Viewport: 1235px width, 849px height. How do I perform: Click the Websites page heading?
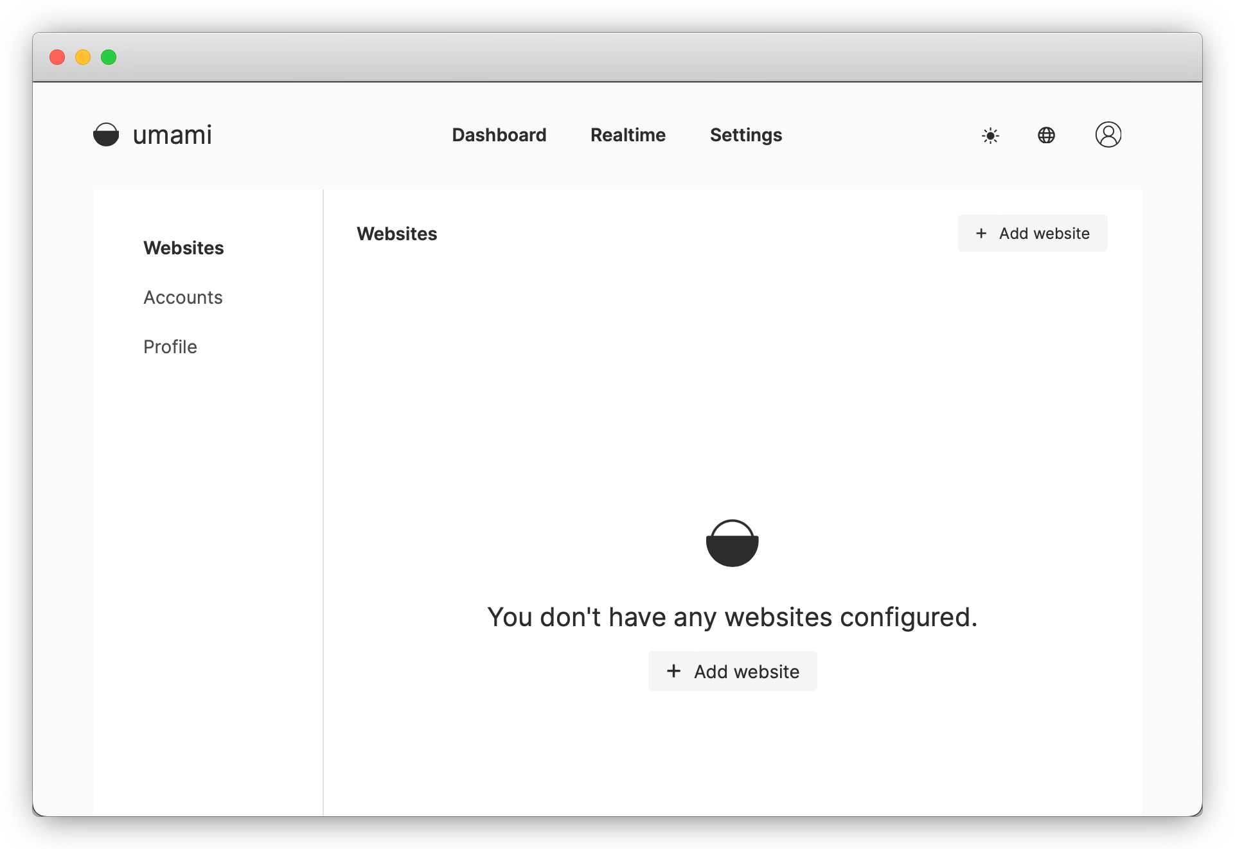tap(397, 234)
